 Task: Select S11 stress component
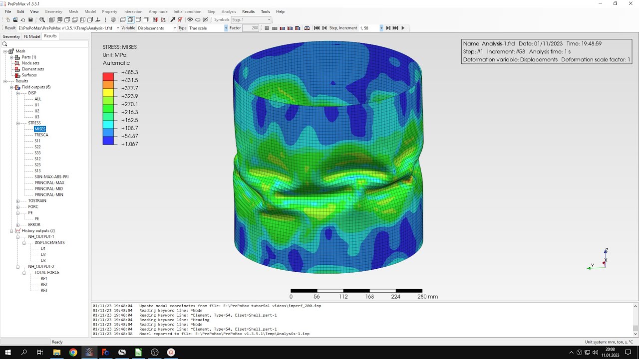click(x=37, y=141)
